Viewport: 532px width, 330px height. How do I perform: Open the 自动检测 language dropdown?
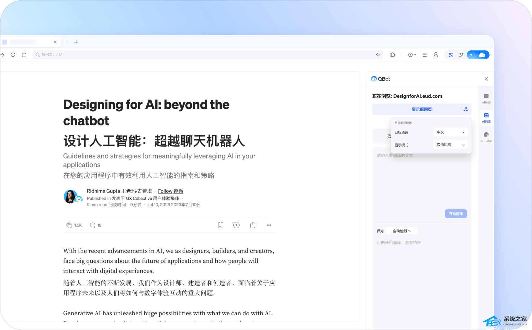tap(401, 231)
